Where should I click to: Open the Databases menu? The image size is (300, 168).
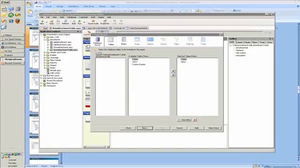(72, 17)
